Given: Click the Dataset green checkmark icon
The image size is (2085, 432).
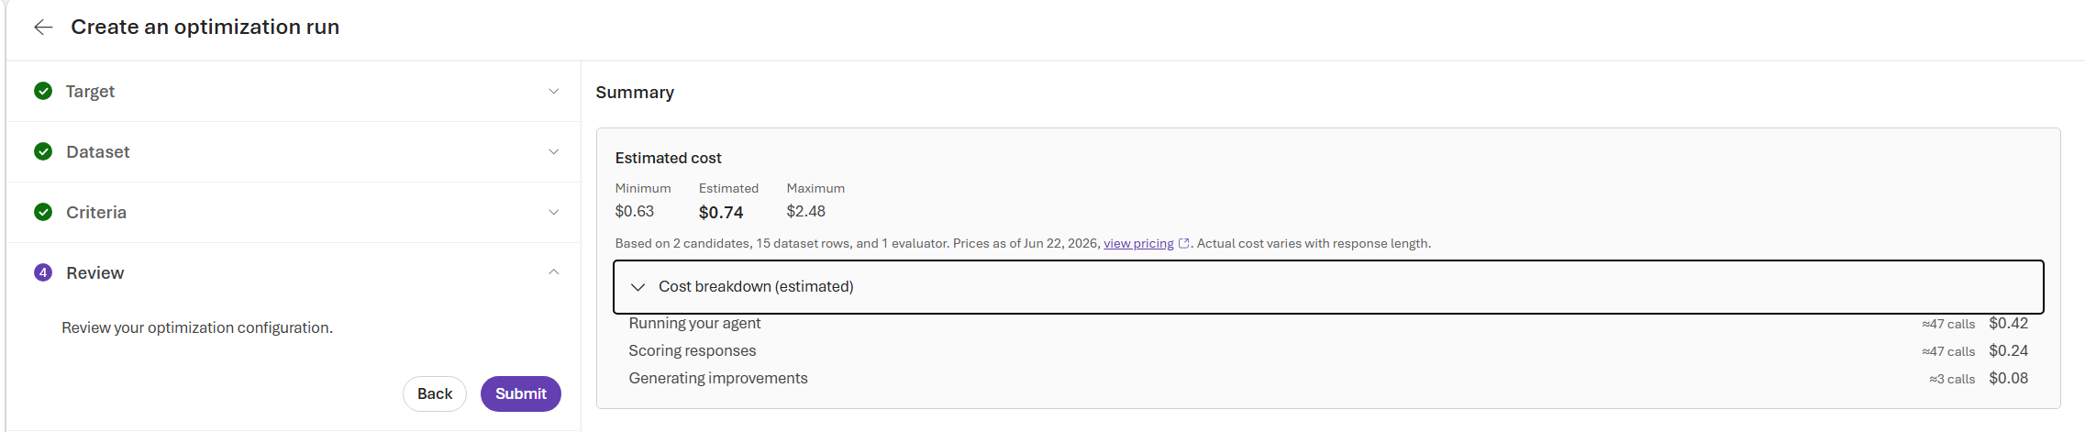Looking at the screenshot, I should [43, 151].
